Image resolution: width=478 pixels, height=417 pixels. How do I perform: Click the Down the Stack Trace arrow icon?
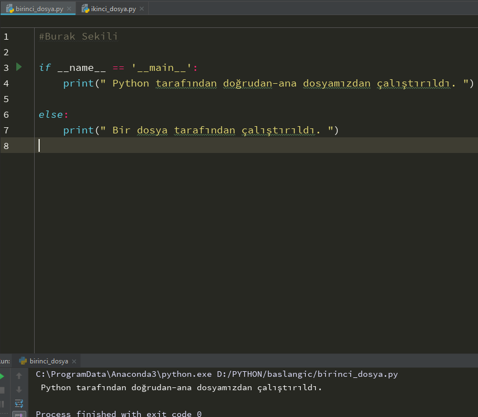click(18, 389)
